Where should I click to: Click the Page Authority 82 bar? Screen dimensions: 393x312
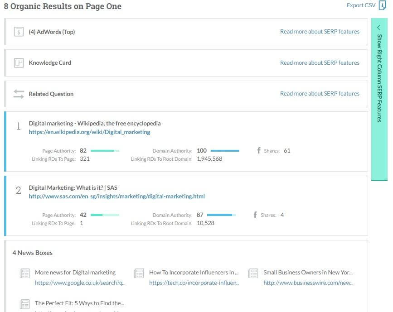point(105,151)
